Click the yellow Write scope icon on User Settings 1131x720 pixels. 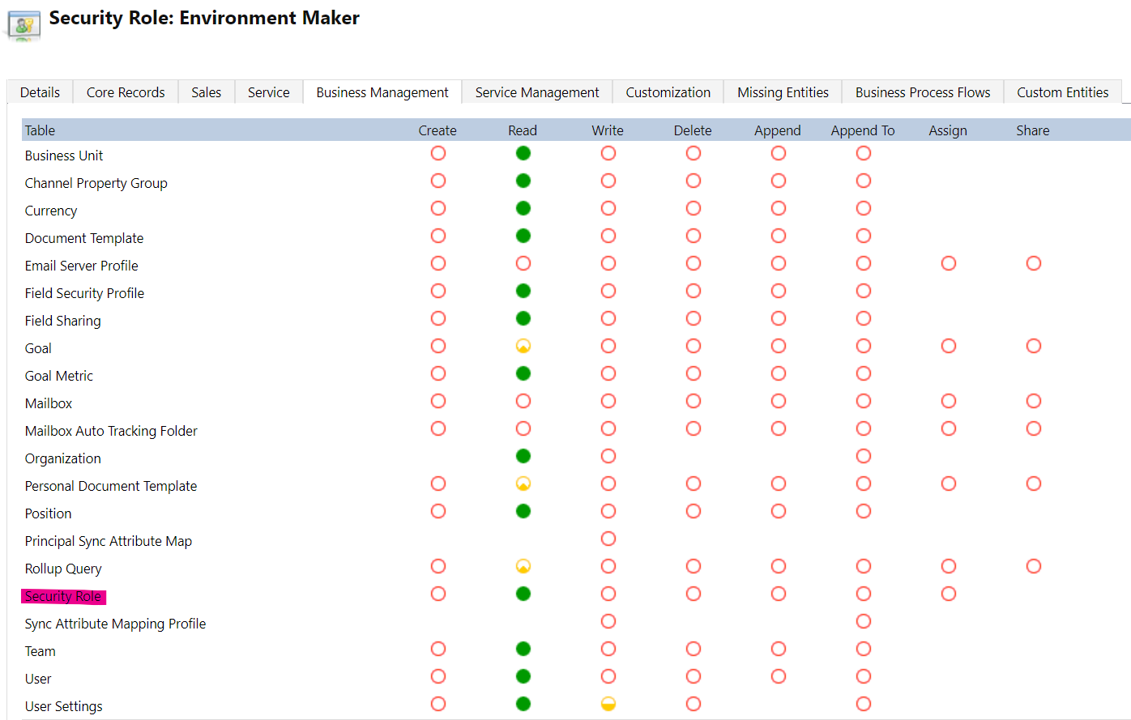(x=608, y=704)
